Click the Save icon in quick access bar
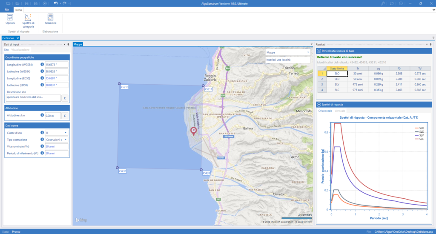 click(x=26, y=3)
